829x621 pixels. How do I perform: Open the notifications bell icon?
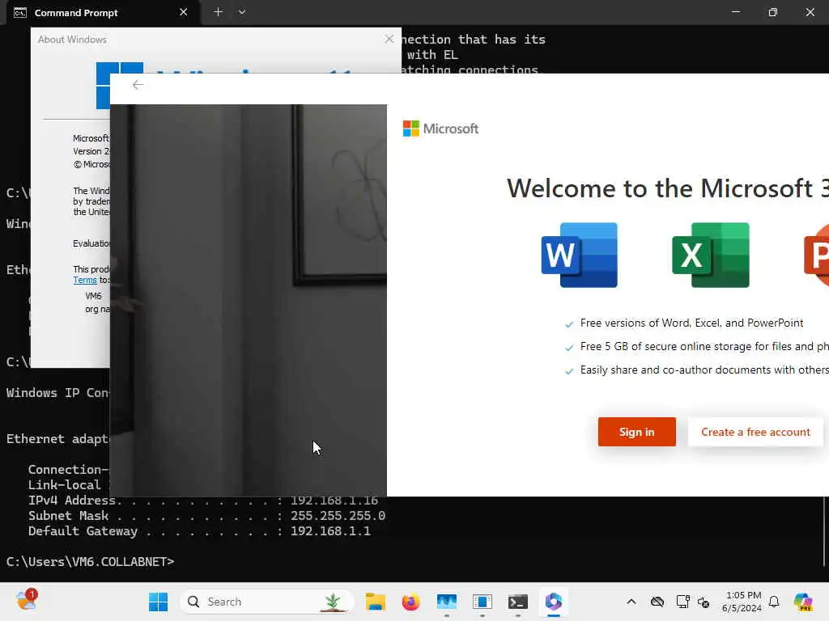(774, 602)
